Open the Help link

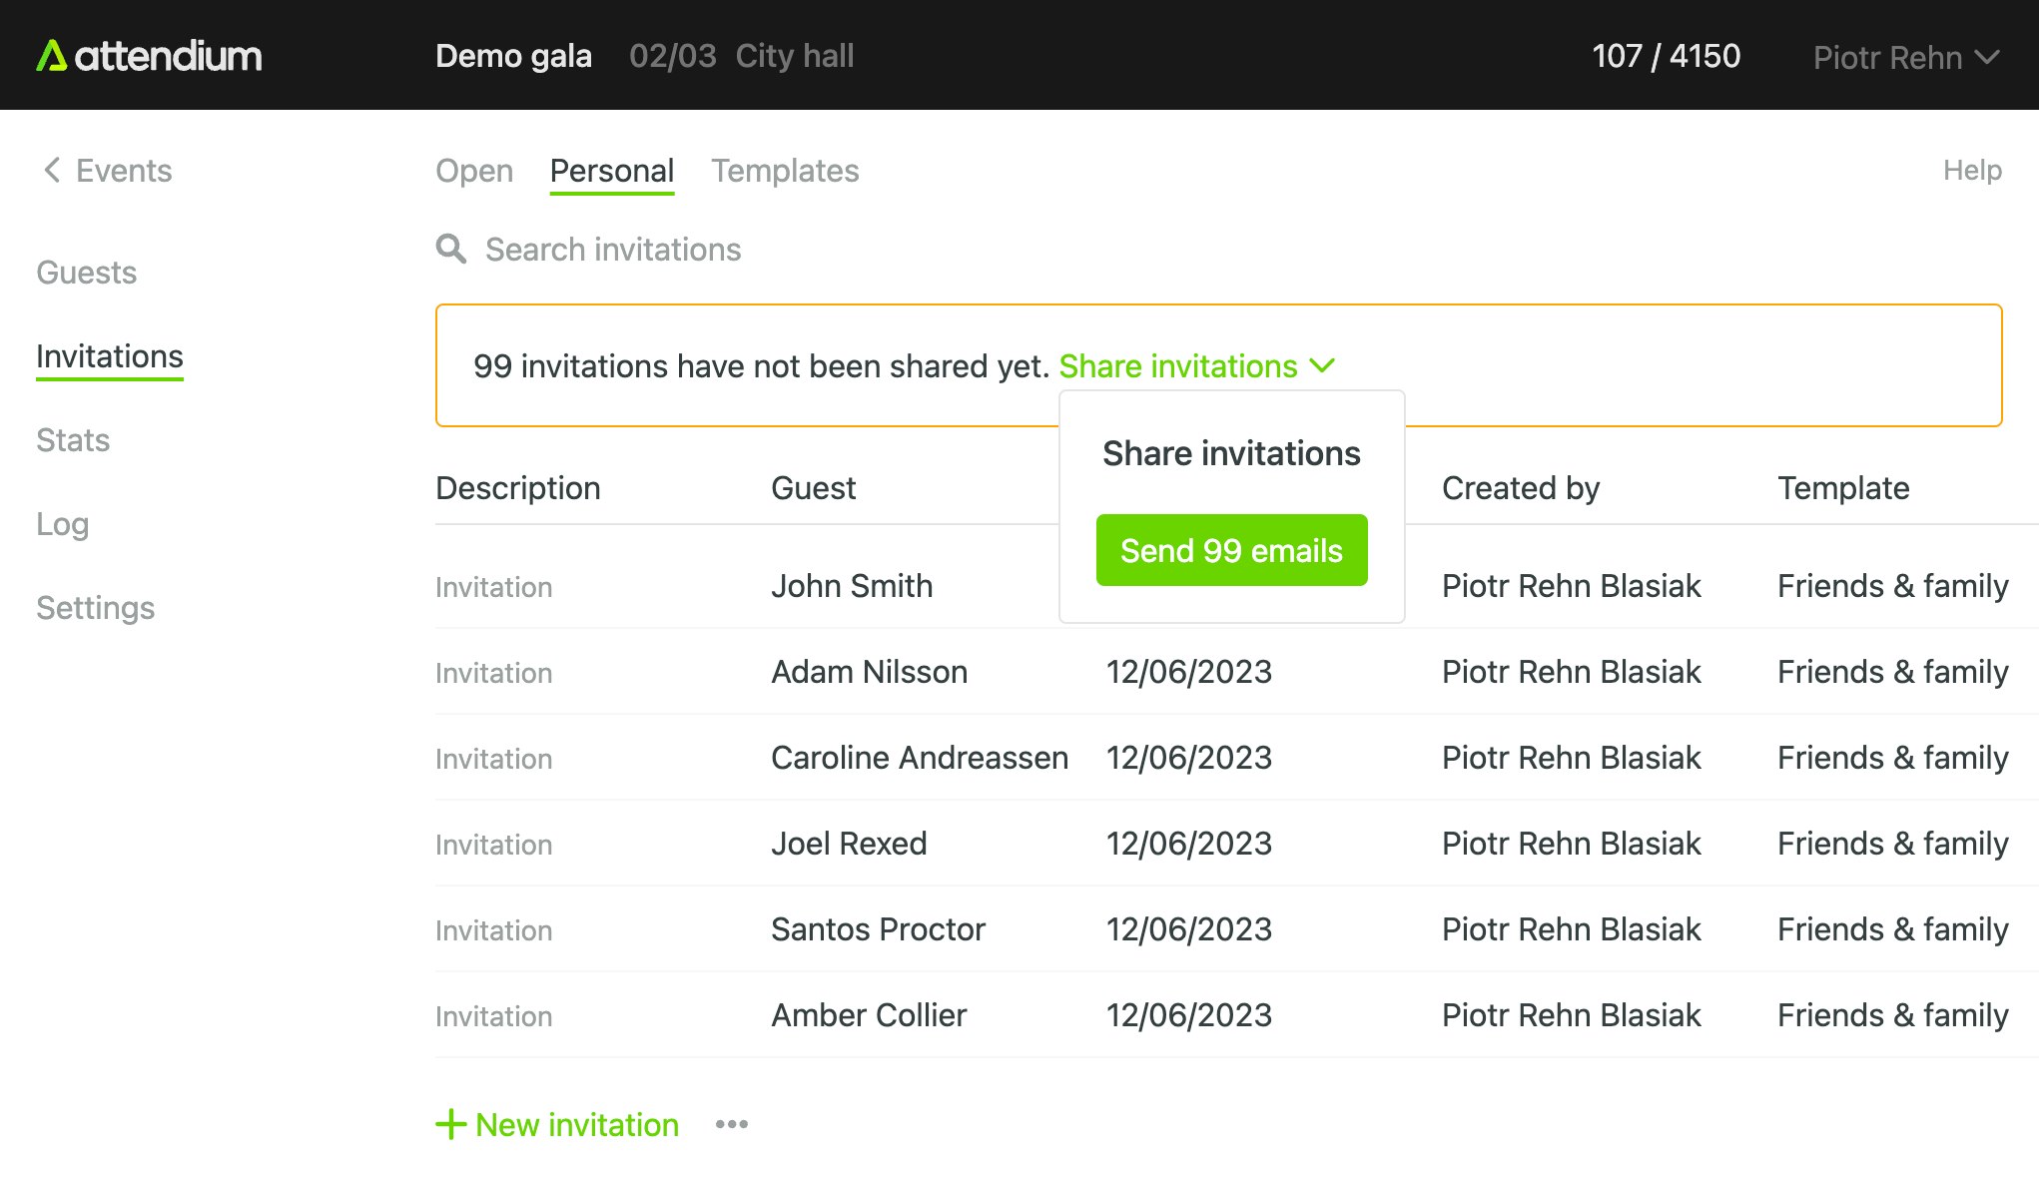coord(1971,170)
